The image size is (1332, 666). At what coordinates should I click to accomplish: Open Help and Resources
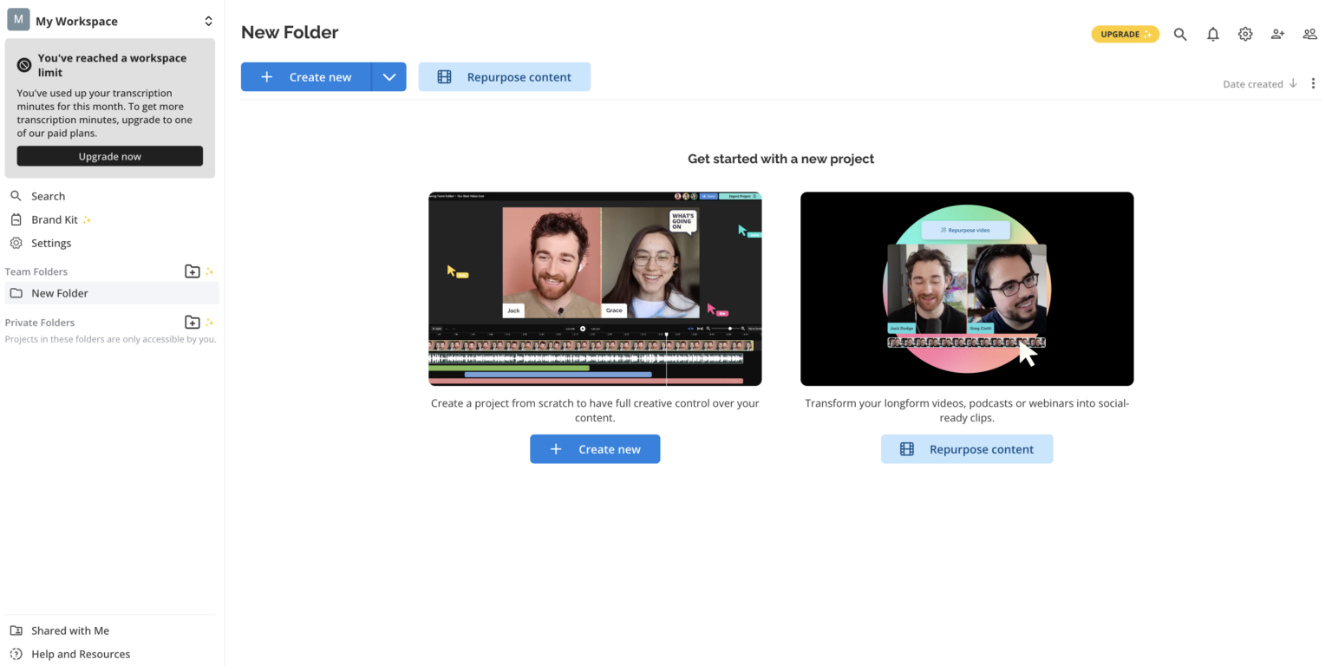[x=81, y=654]
